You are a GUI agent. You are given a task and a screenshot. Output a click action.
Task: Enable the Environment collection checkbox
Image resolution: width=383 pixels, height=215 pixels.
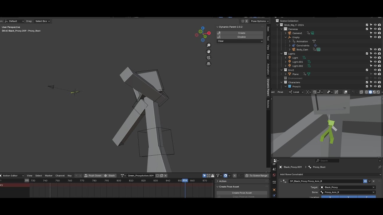pos(367,78)
